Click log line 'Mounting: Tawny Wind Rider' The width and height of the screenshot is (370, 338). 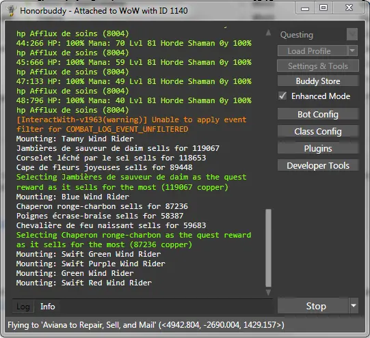75,139
